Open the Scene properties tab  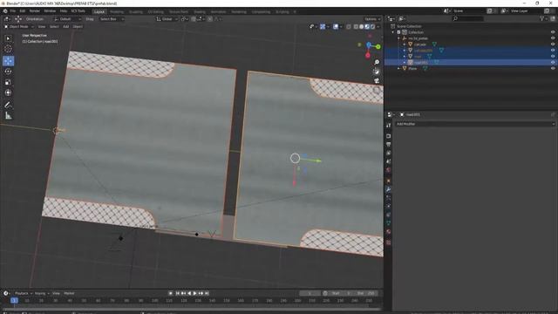tap(389, 161)
